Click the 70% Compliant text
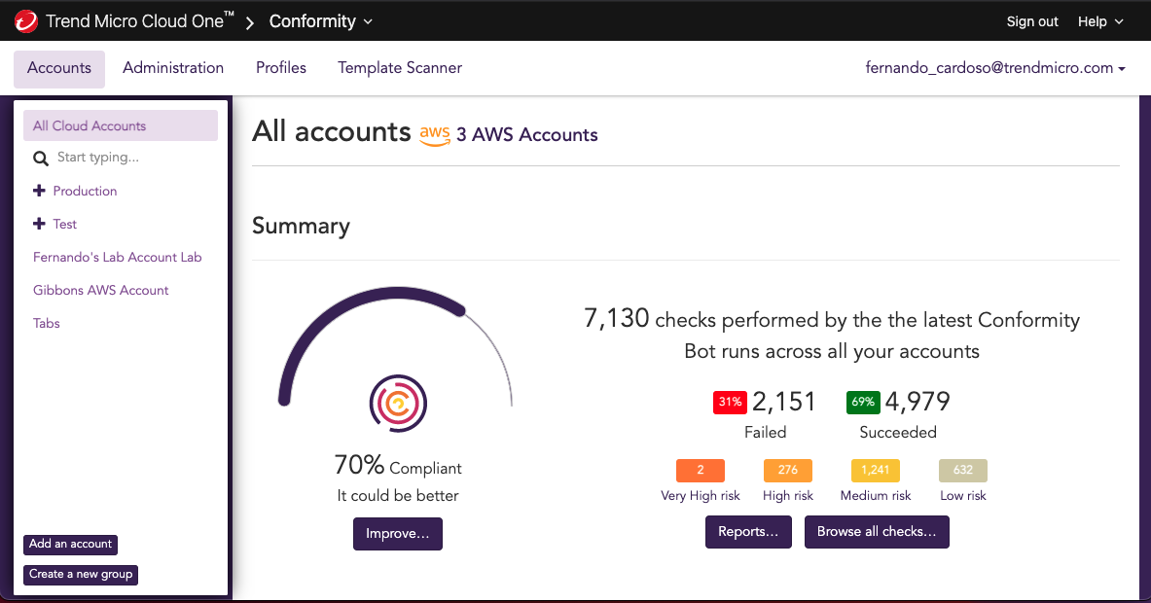This screenshot has height=603, width=1151. (x=398, y=465)
